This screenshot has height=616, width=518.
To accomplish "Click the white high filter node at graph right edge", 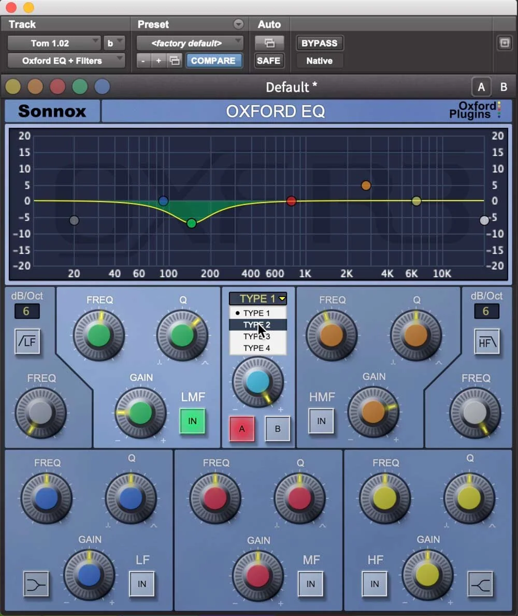I will click(484, 220).
